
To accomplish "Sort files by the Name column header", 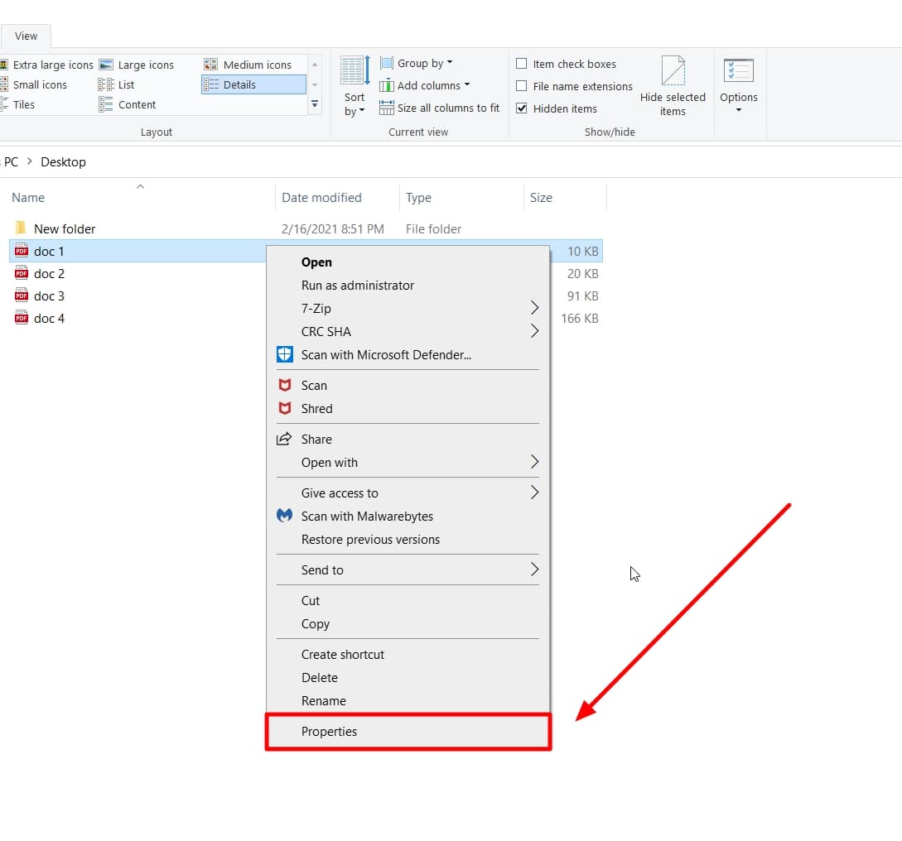I will [27, 197].
